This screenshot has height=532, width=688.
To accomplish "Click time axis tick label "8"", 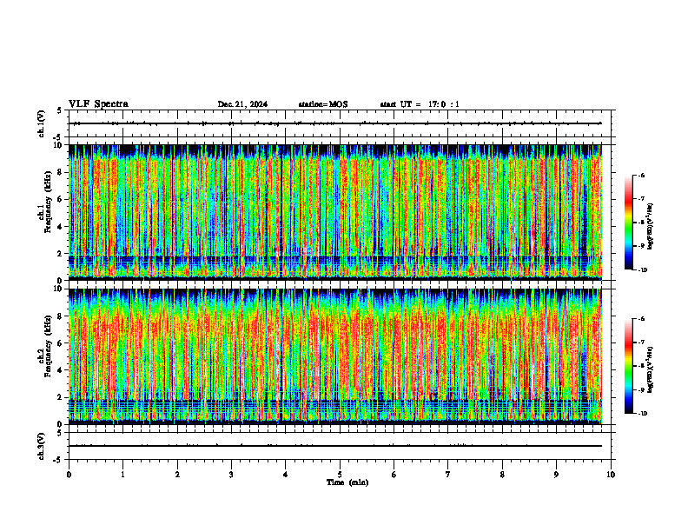I will point(502,475).
